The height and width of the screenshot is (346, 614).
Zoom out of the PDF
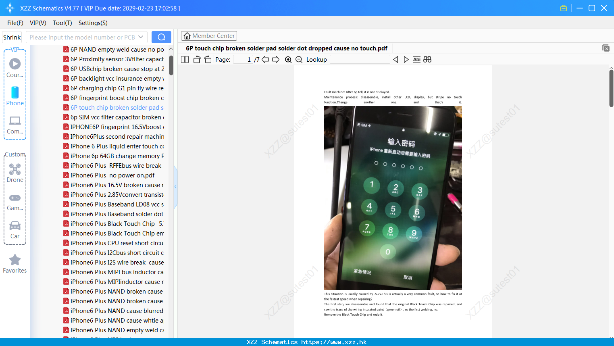(x=299, y=60)
